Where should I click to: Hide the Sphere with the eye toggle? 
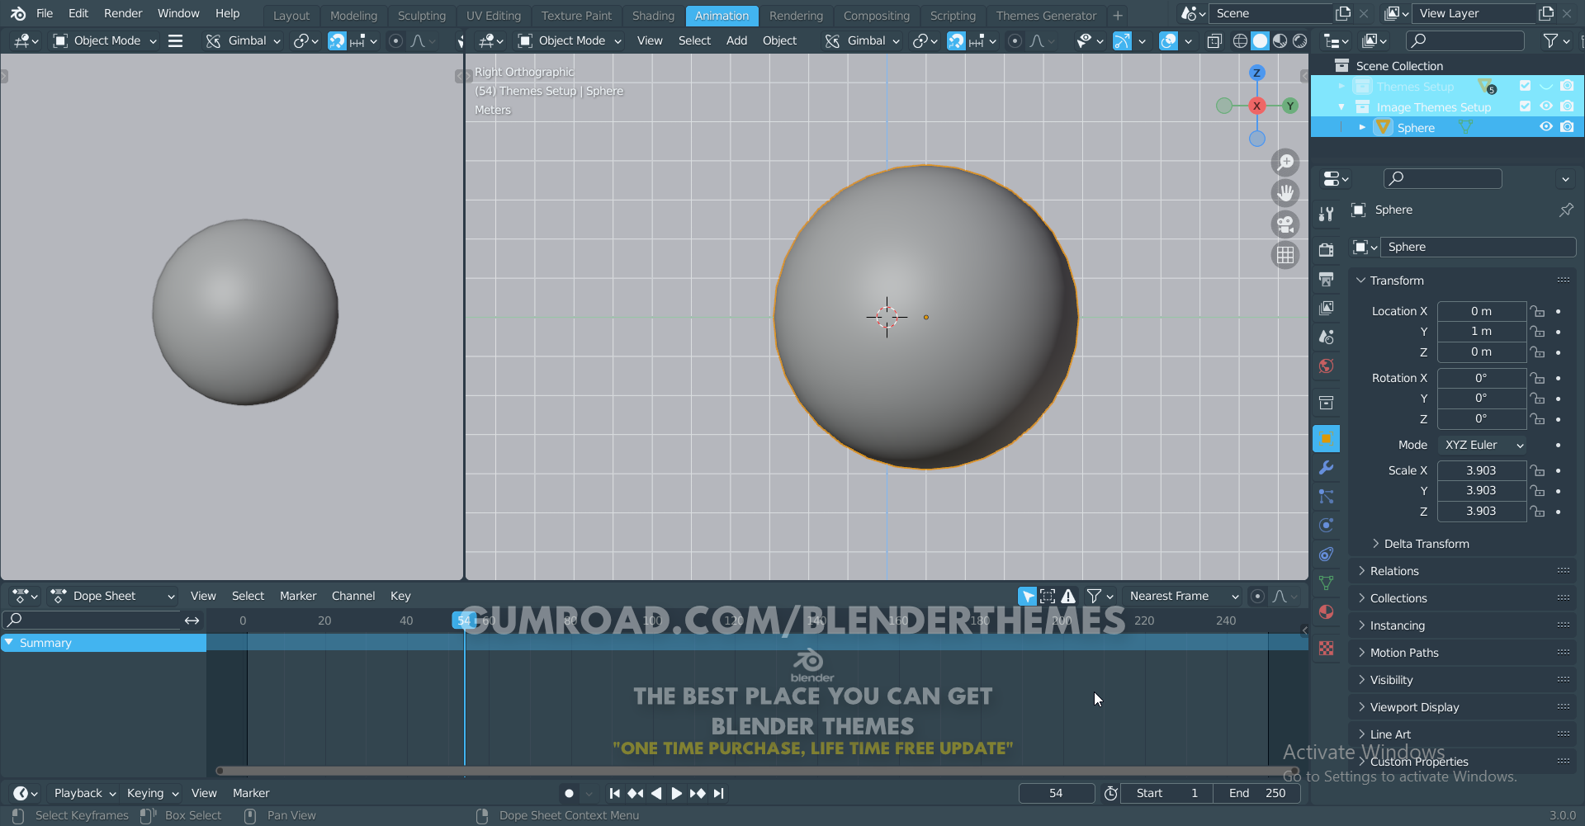pos(1546,126)
